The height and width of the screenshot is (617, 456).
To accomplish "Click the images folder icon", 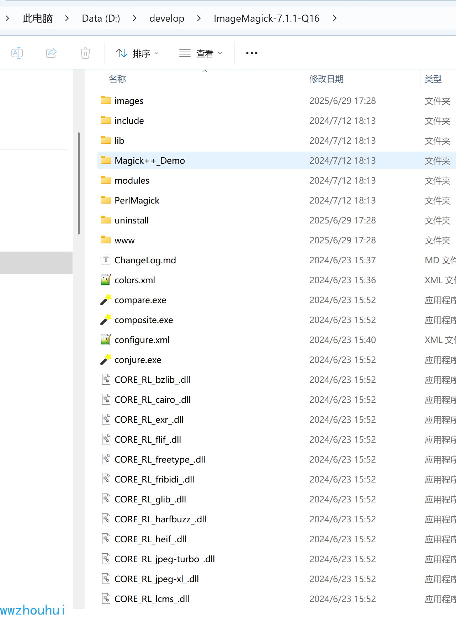I will click(x=106, y=100).
